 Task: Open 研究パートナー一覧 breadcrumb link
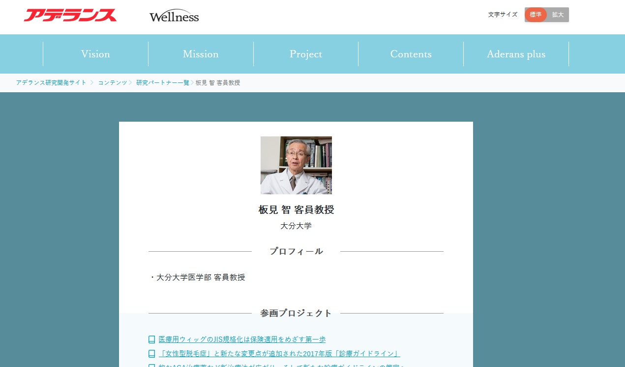click(x=163, y=82)
